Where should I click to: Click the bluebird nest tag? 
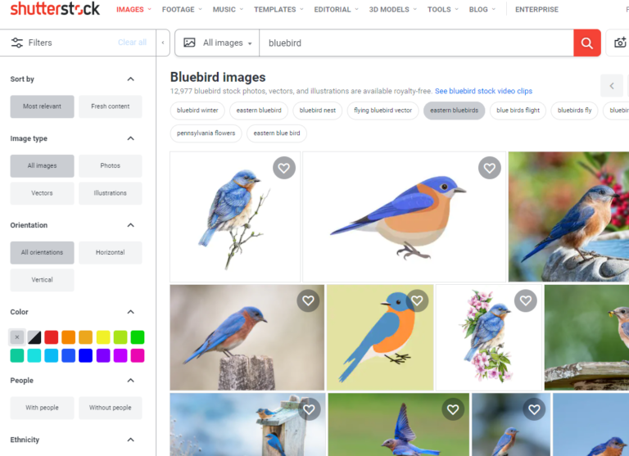point(317,111)
